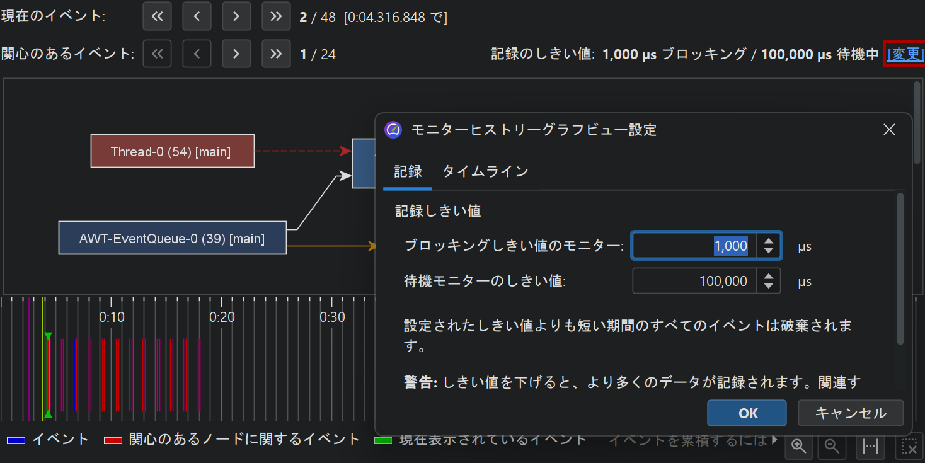
Task: Select the Thread-0 (54) node
Action: [172, 151]
